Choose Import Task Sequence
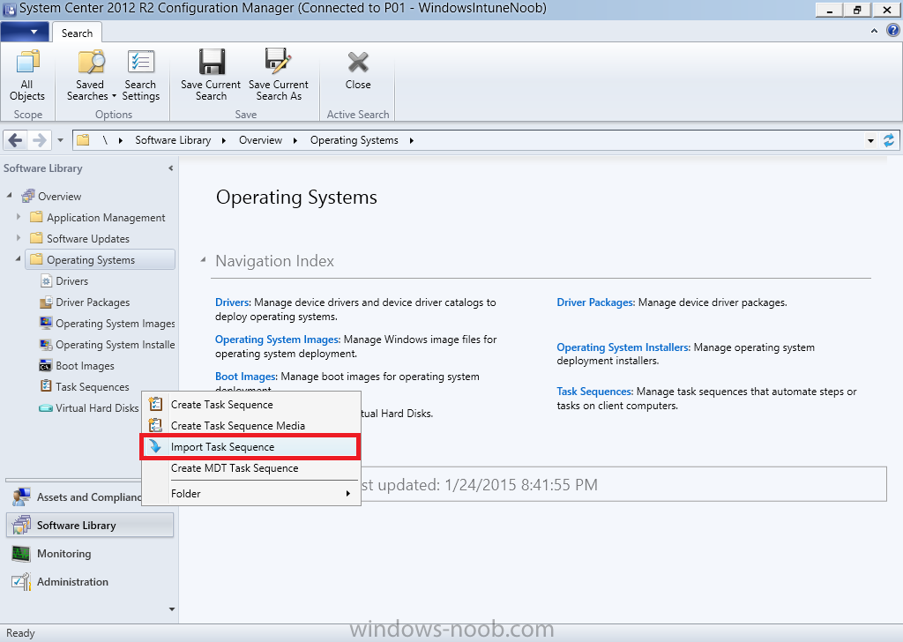 pos(251,447)
